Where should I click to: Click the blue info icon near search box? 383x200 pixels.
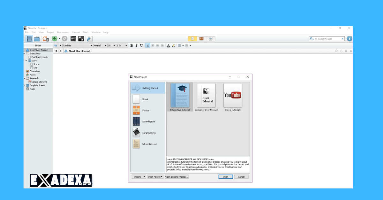(x=349, y=39)
